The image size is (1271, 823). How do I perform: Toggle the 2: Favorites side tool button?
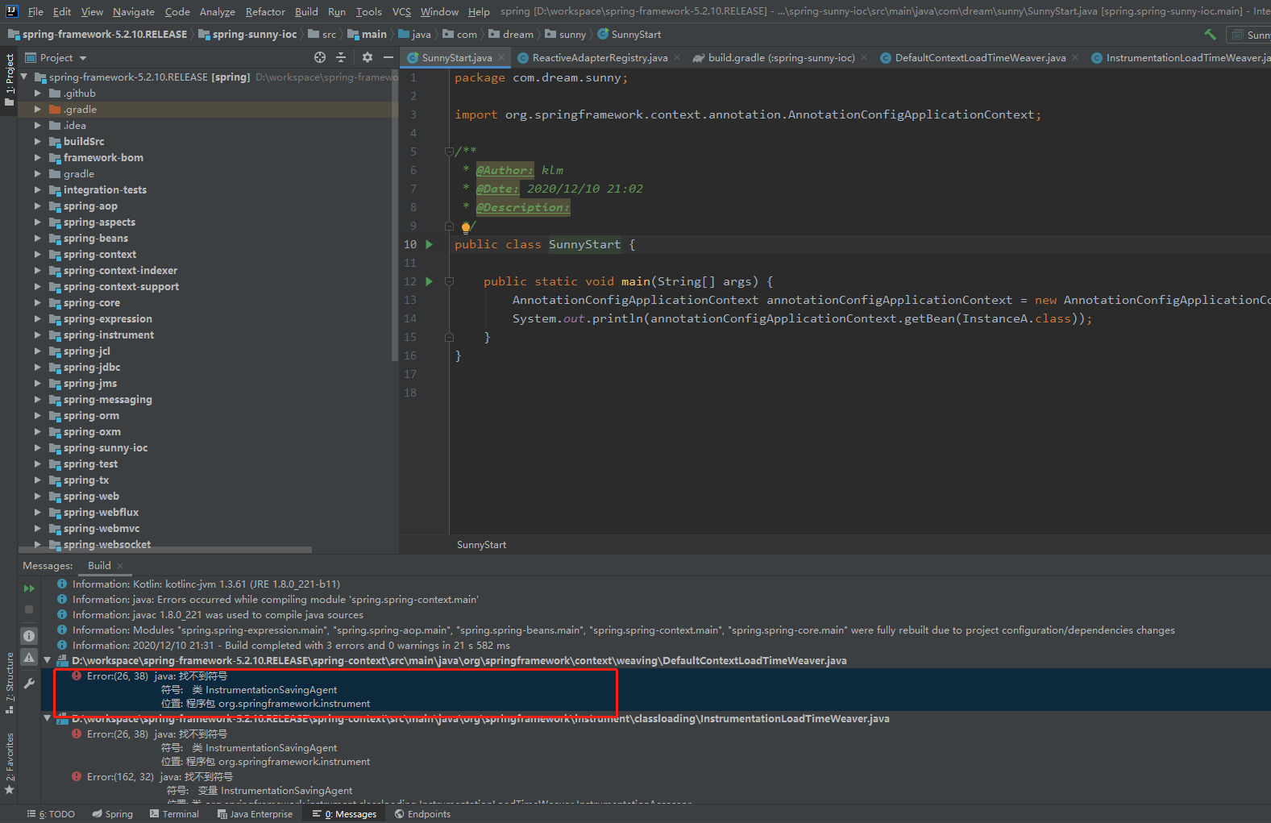tap(9, 763)
